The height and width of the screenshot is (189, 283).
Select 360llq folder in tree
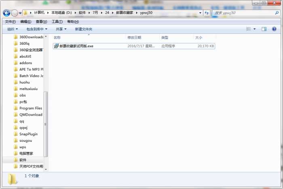click(x=24, y=44)
